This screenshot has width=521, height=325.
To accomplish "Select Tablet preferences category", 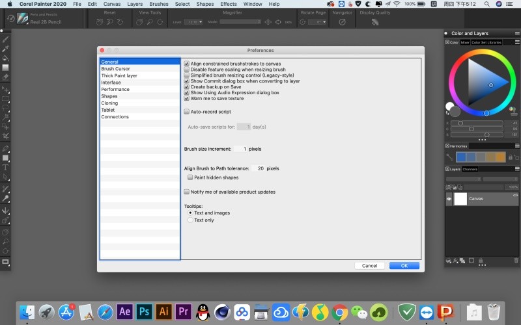I will [x=140, y=110].
